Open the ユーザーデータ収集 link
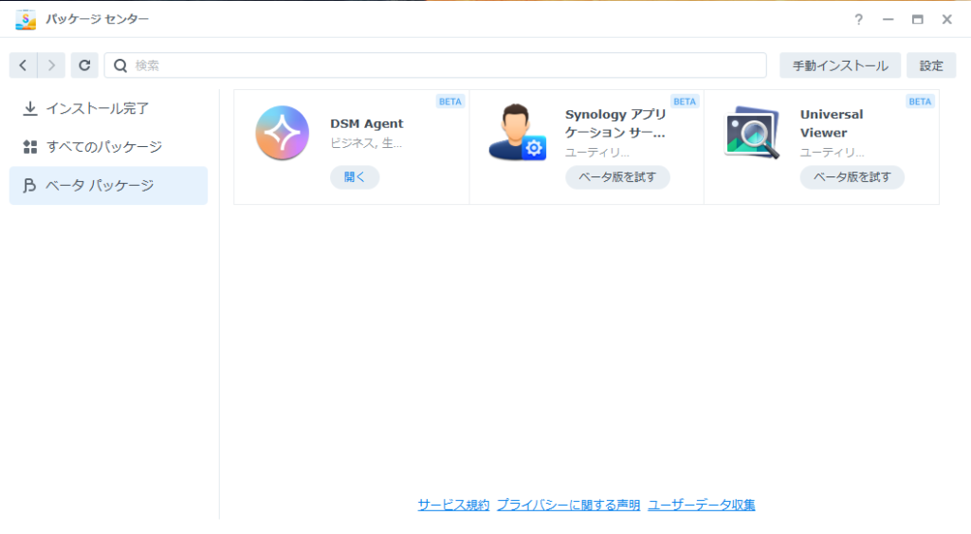This screenshot has height=534, width=971. (x=702, y=505)
